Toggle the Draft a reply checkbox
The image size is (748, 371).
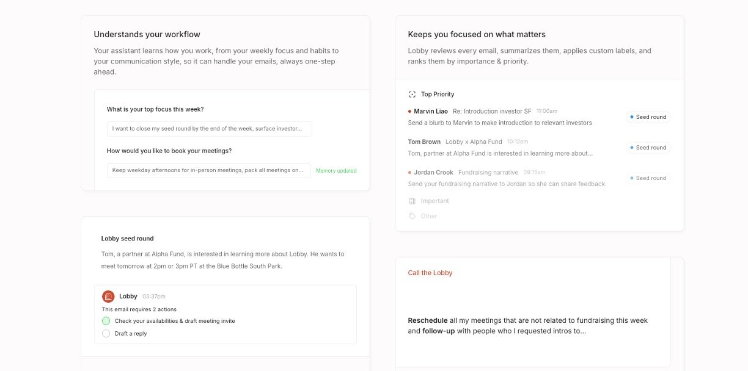click(106, 334)
